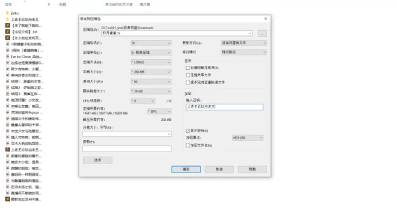Sort files by the 名称 column header
The height and width of the screenshot is (210, 396).
click(x=8, y=4)
